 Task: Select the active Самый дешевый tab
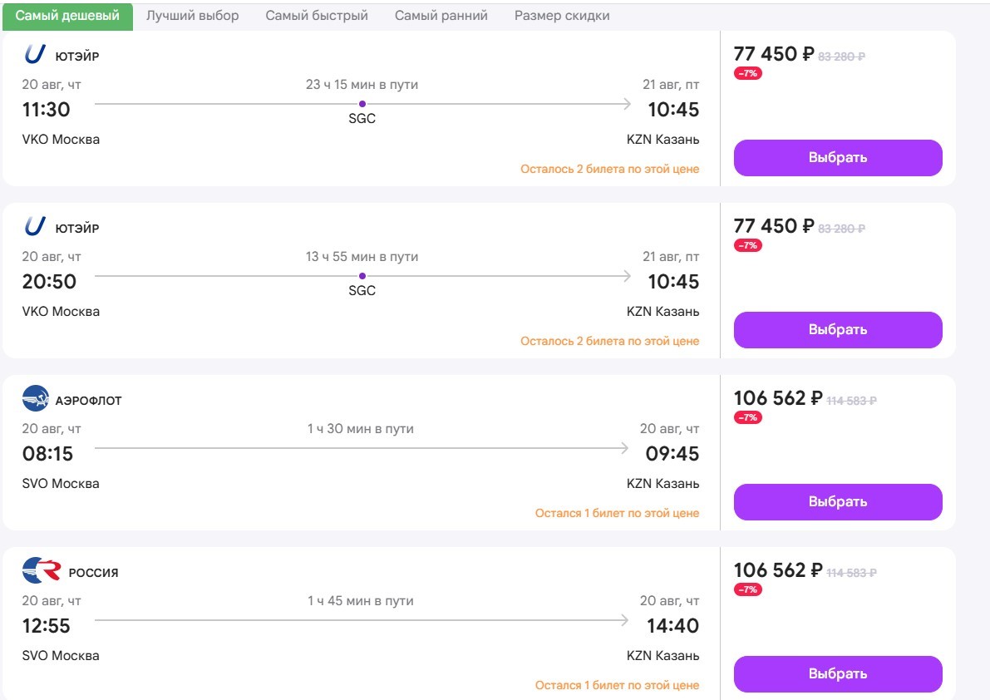tap(67, 17)
